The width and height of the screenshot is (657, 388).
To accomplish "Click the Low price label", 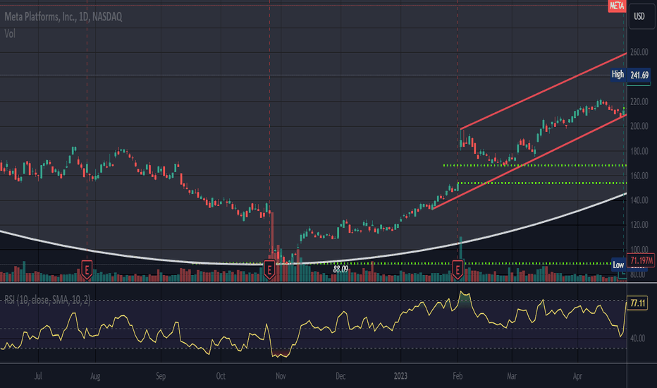I will click(618, 265).
